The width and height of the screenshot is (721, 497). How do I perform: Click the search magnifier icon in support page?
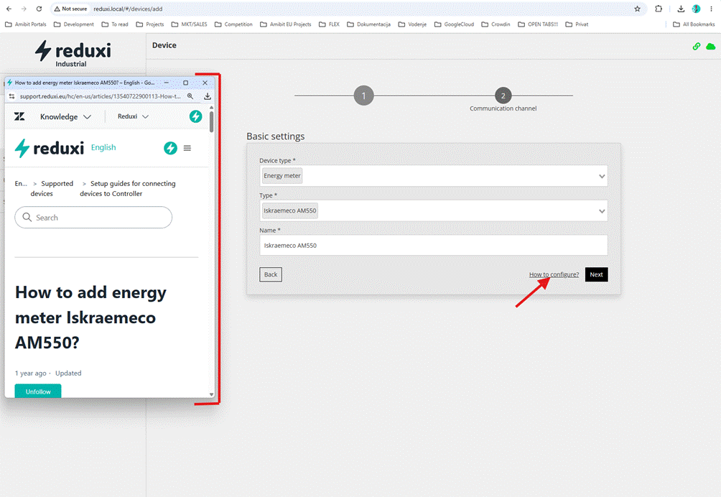tap(27, 217)
